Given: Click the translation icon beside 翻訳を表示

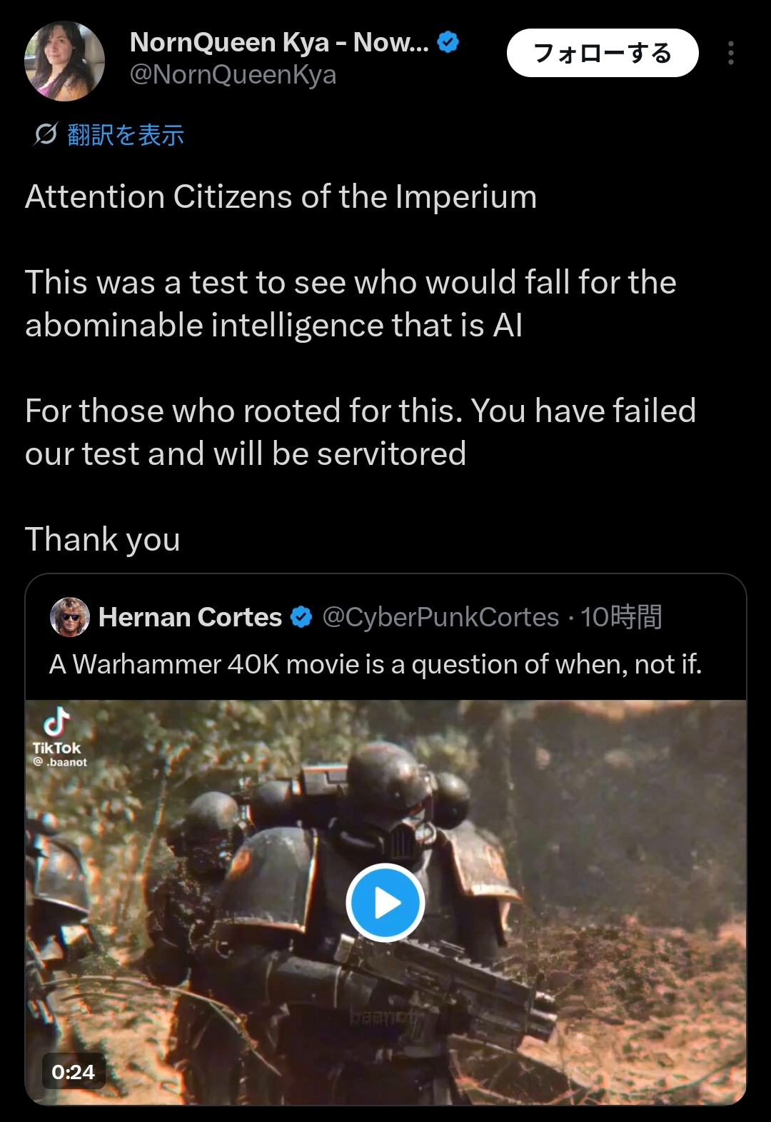Looking at the screenshot, I should coord(46,134).
